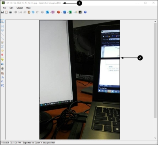Open image in MS Paint icon
158x145 pixels.
coord(76,12)
